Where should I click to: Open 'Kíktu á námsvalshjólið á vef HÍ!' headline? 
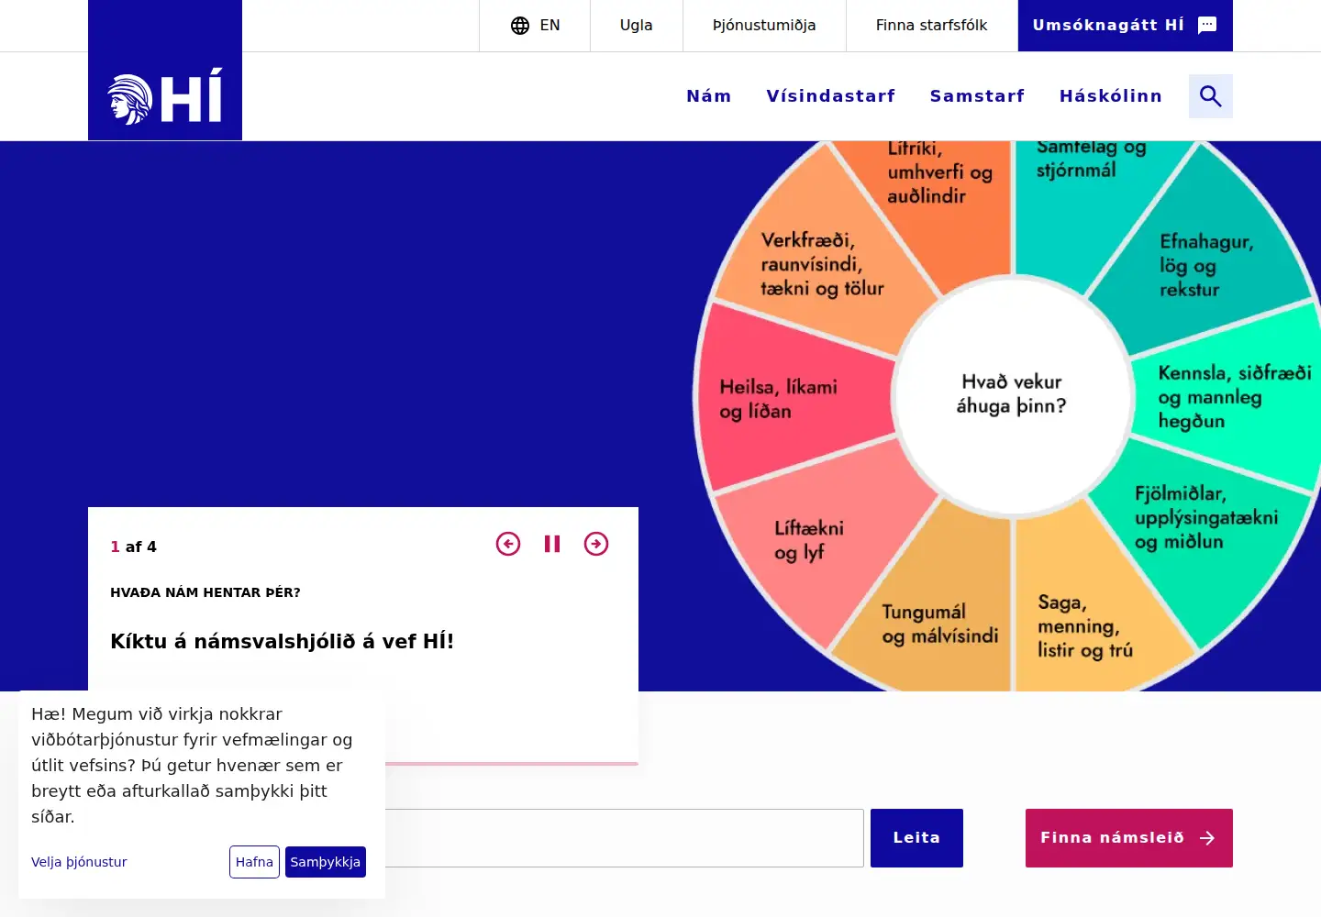point(283,641)
